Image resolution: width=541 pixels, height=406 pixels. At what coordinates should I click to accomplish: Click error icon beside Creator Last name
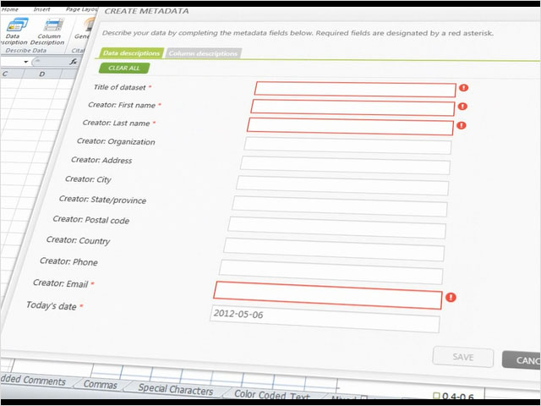(461, 125)
